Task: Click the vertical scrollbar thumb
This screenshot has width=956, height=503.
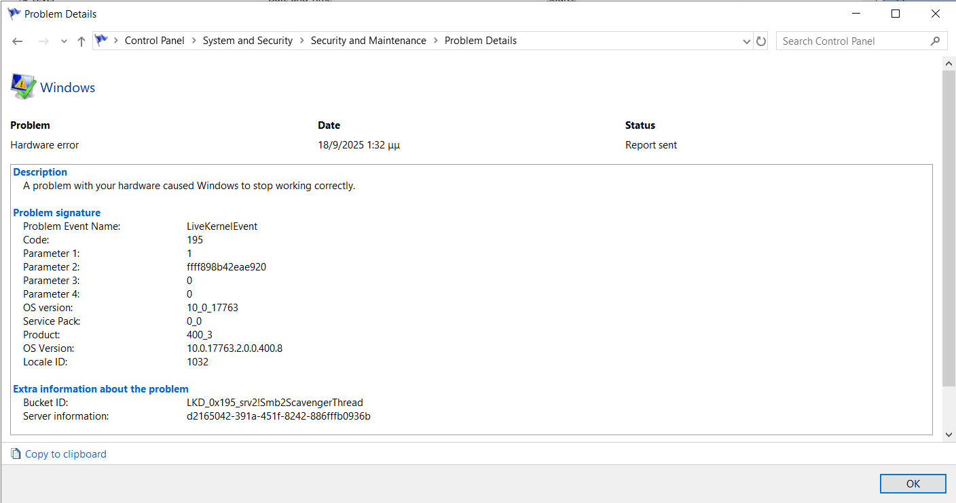Action: [x=949, y=228]
